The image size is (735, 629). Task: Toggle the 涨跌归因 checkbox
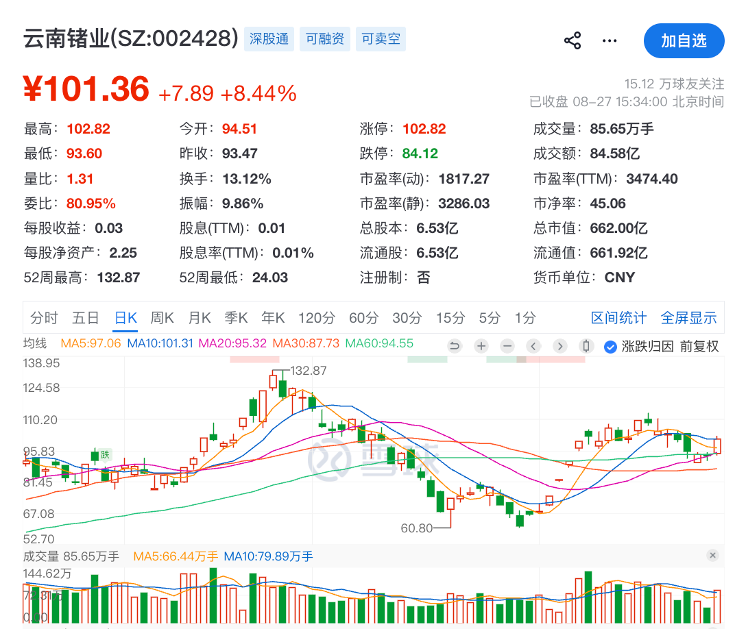[610, 347]
